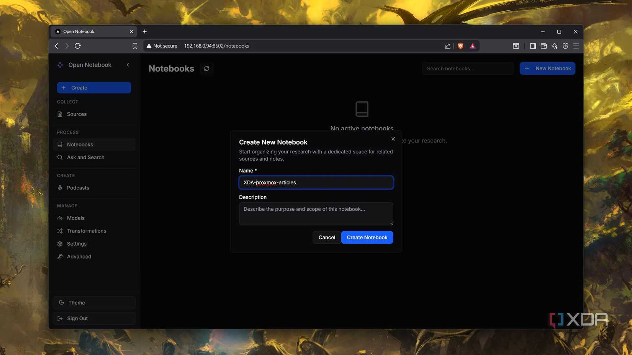Close the Create New Notebook dialog
This screenshot has width=632, height=355.
click(x=393, y=139)
